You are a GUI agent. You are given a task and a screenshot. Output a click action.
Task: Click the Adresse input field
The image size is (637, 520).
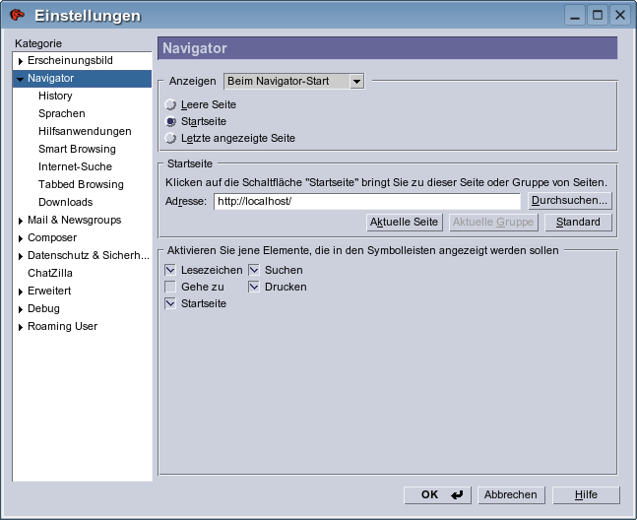click(x=366, y=201)
